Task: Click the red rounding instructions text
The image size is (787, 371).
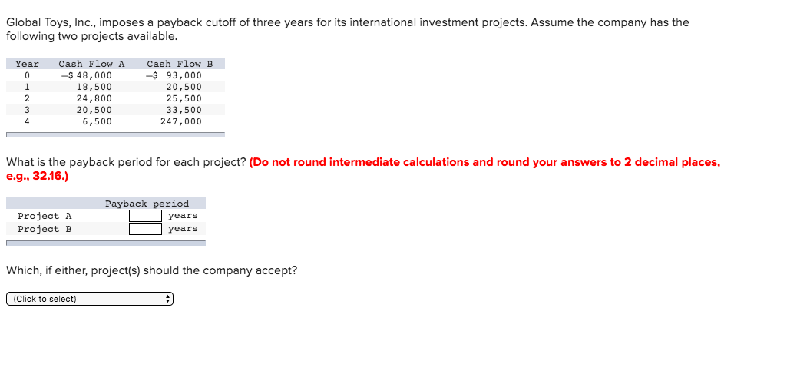Action: click(363, 170)
